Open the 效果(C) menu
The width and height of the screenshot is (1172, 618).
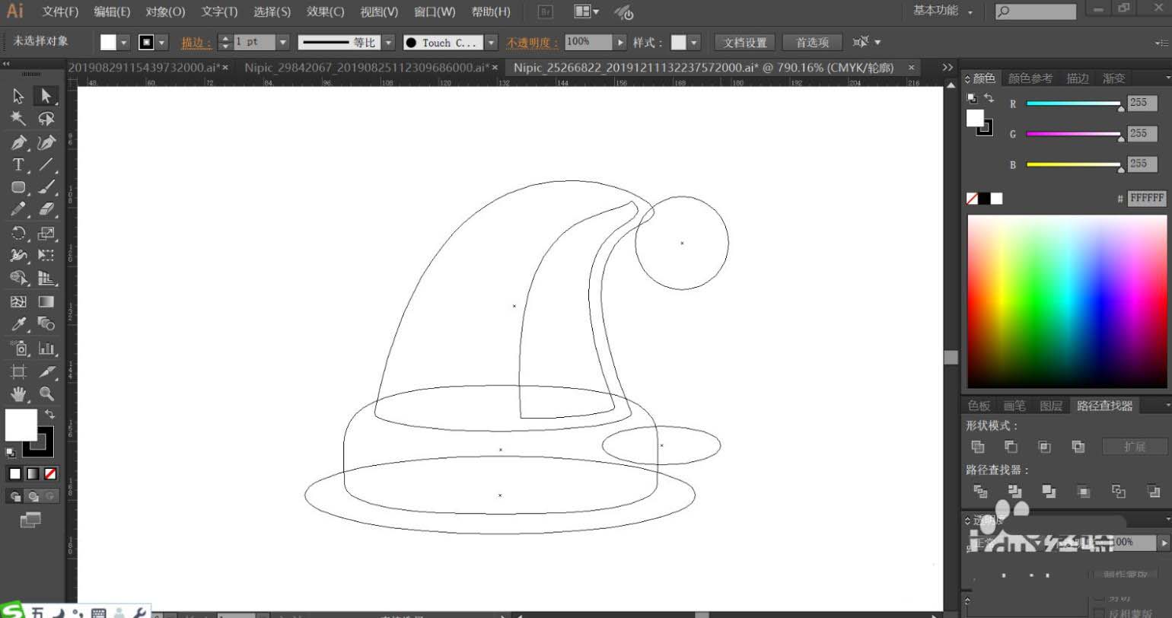[325, 12]
